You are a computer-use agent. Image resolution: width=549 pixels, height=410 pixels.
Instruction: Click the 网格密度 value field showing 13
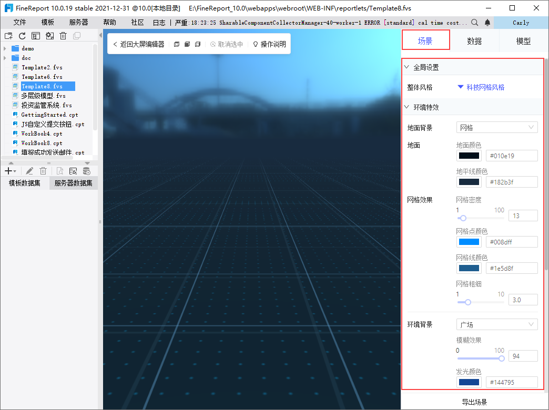[x=523, y=216]
